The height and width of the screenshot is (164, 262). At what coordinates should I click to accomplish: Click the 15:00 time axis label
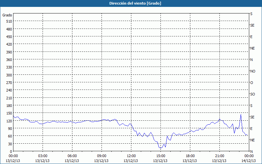click(160, 156)
